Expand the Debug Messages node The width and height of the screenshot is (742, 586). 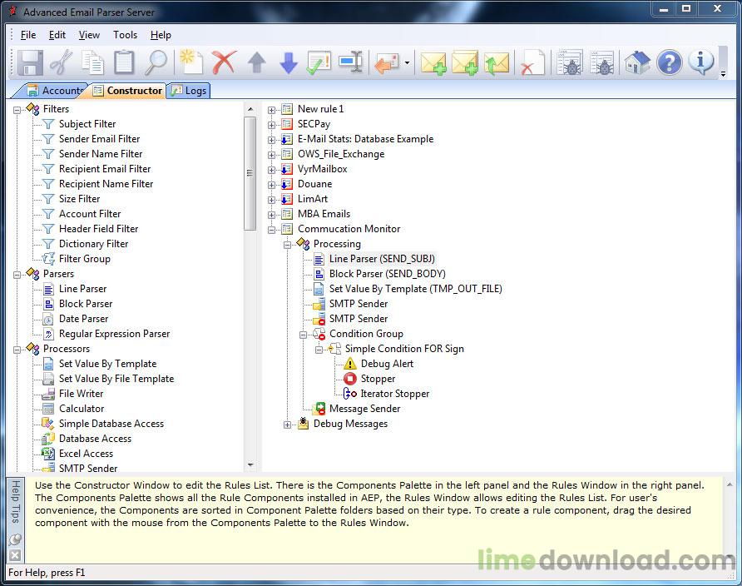pos(287,425)
